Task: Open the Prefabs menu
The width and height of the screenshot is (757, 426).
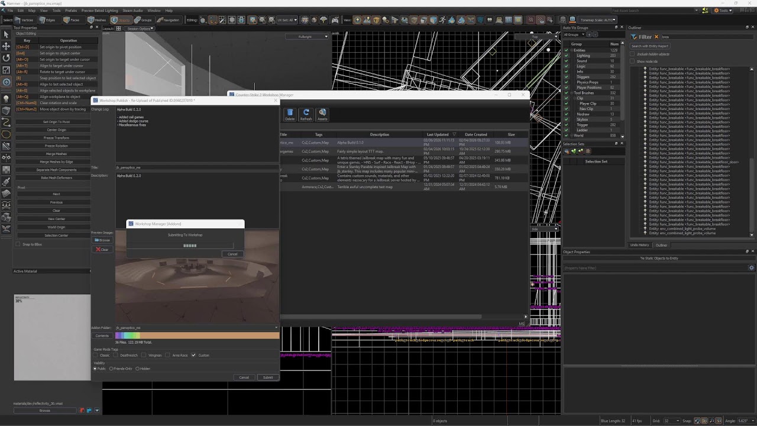Action: click(71, 10)
